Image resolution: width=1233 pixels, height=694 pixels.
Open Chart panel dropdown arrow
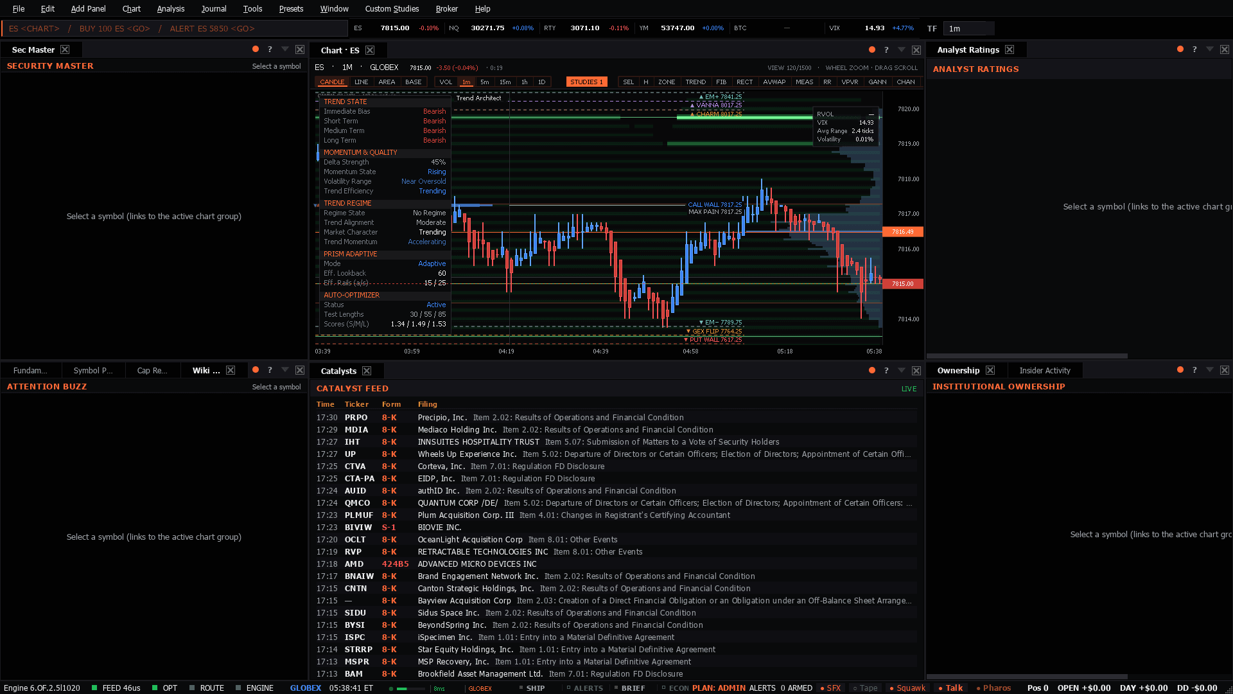click(x=902, y=49)
